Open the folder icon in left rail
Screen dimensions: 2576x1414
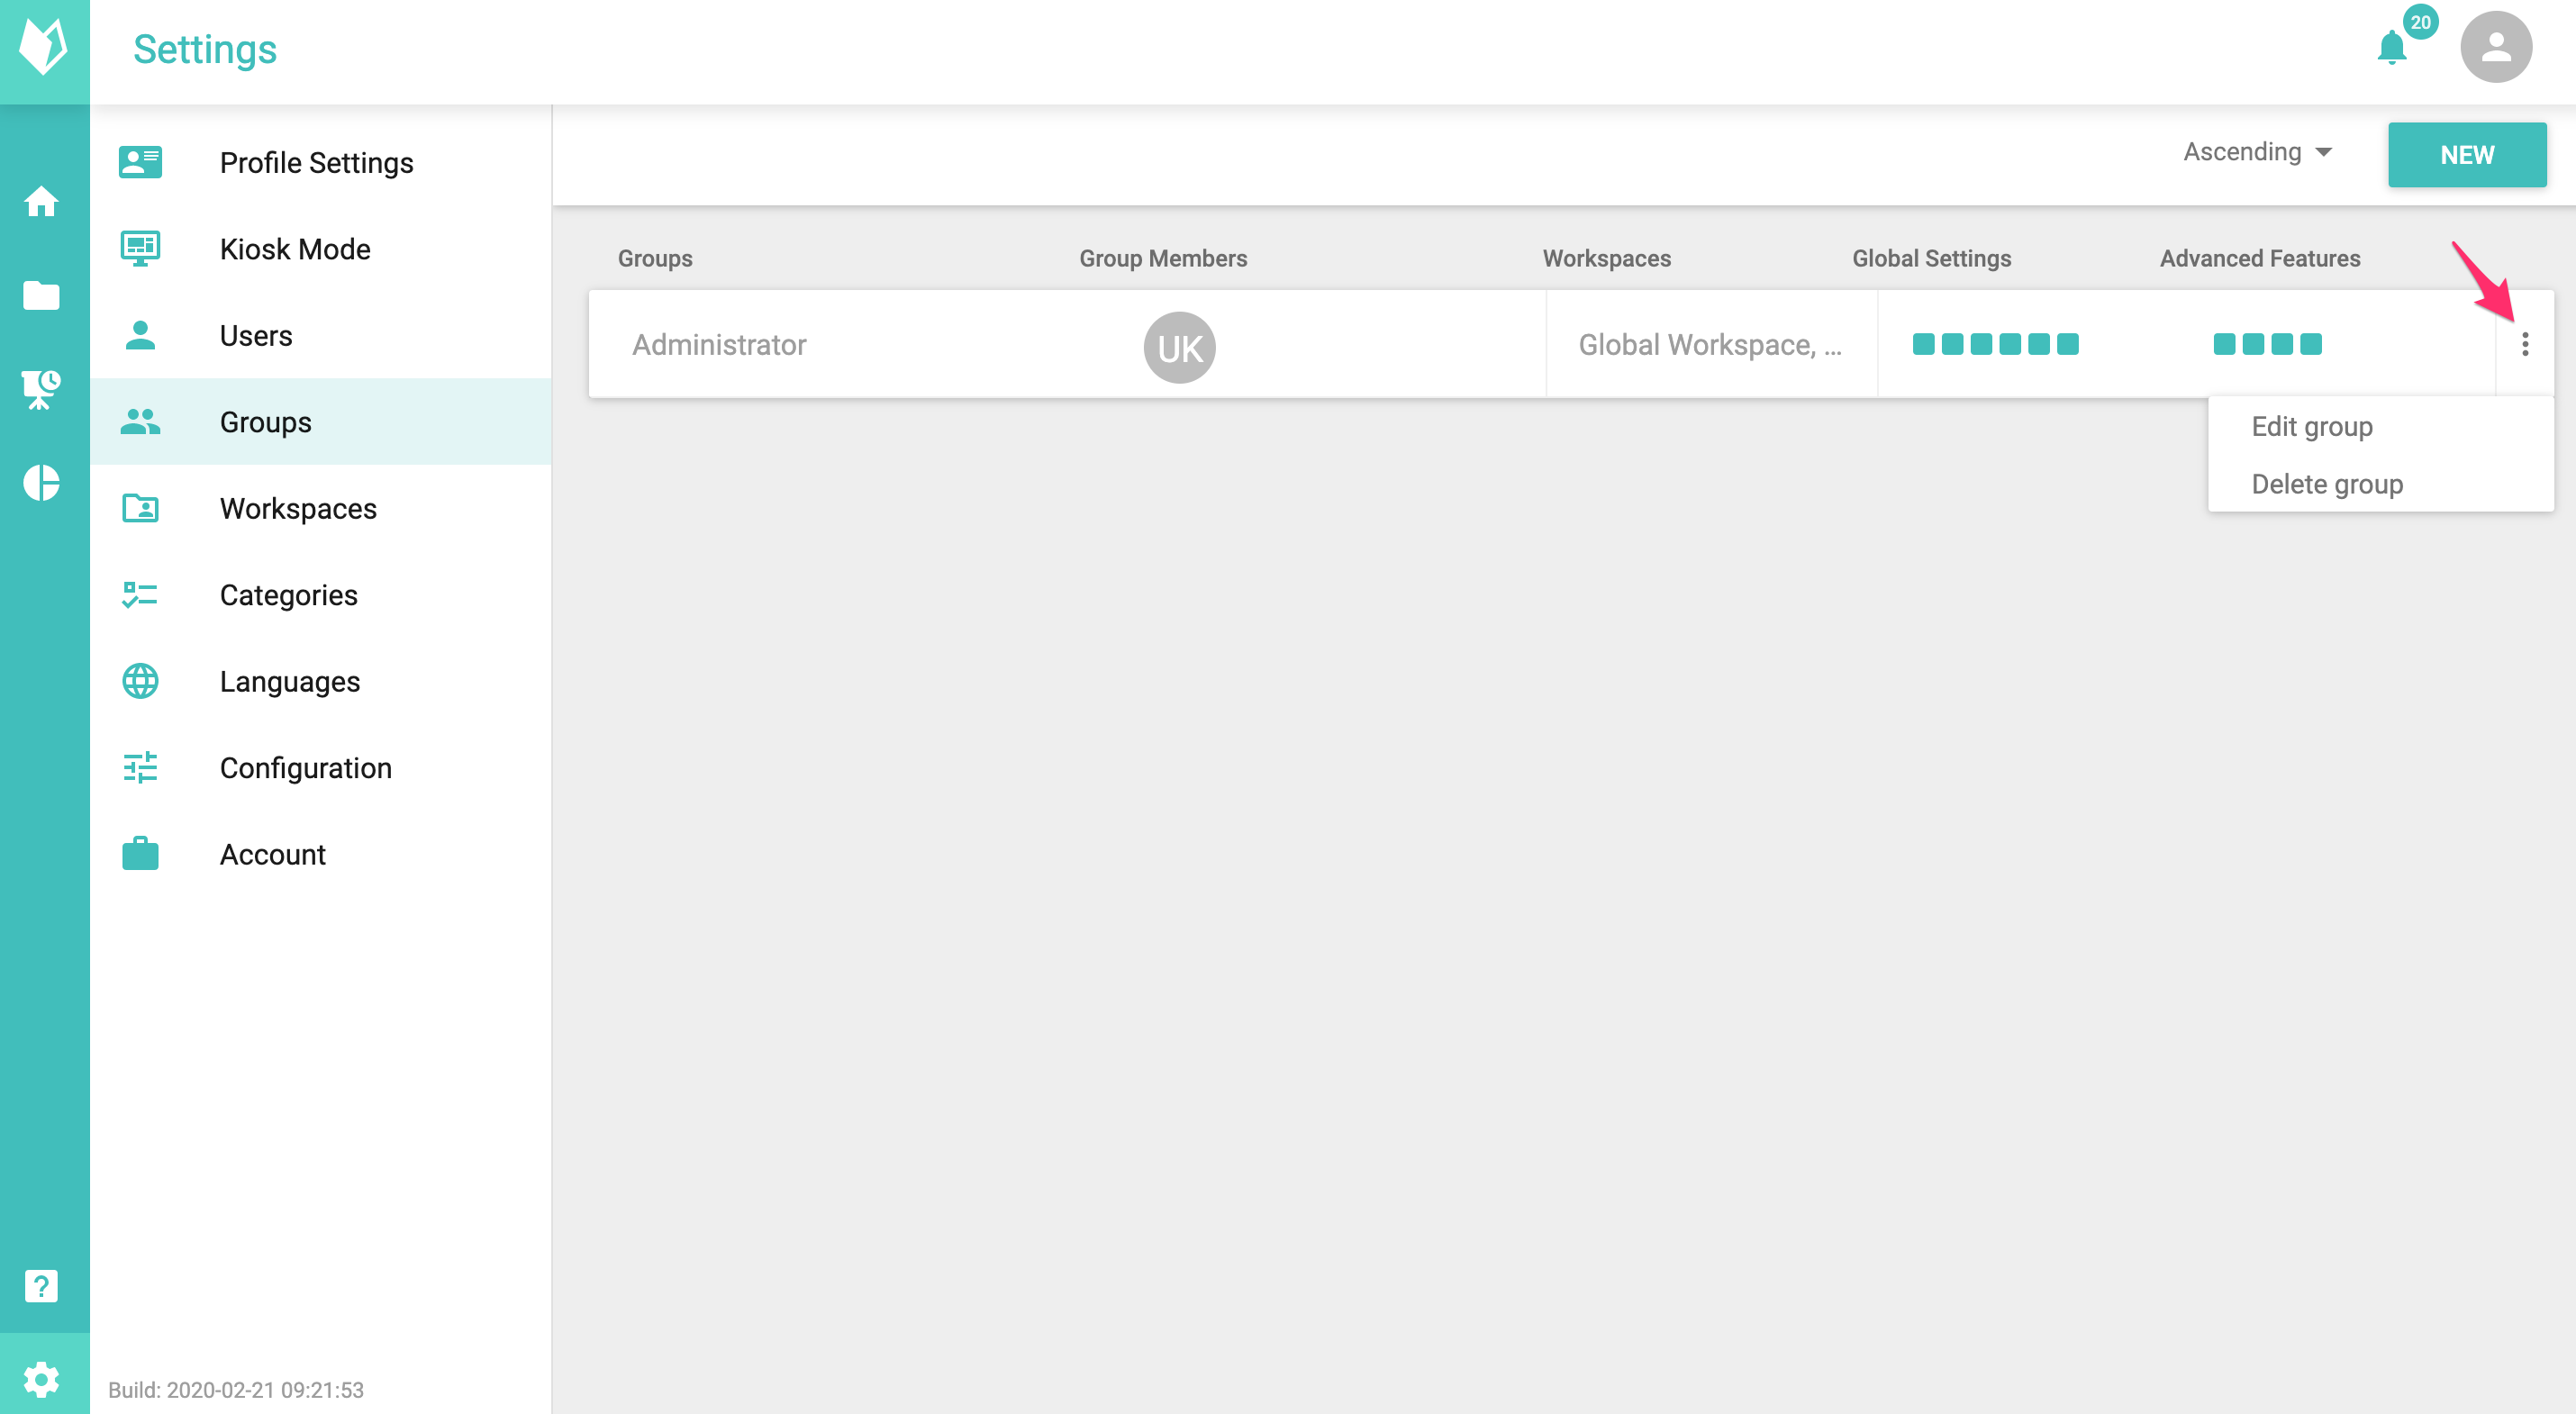tap(42, 296)
